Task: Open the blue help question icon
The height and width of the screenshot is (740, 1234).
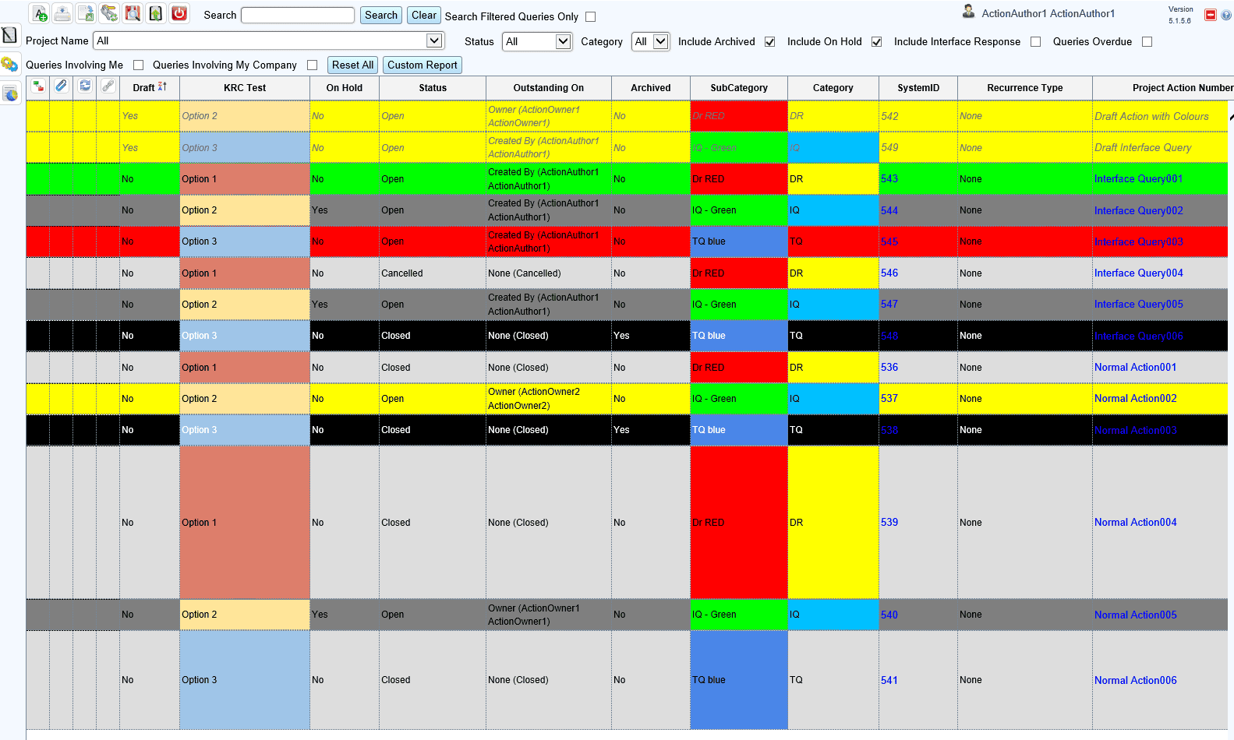Action: [1226, 15]
